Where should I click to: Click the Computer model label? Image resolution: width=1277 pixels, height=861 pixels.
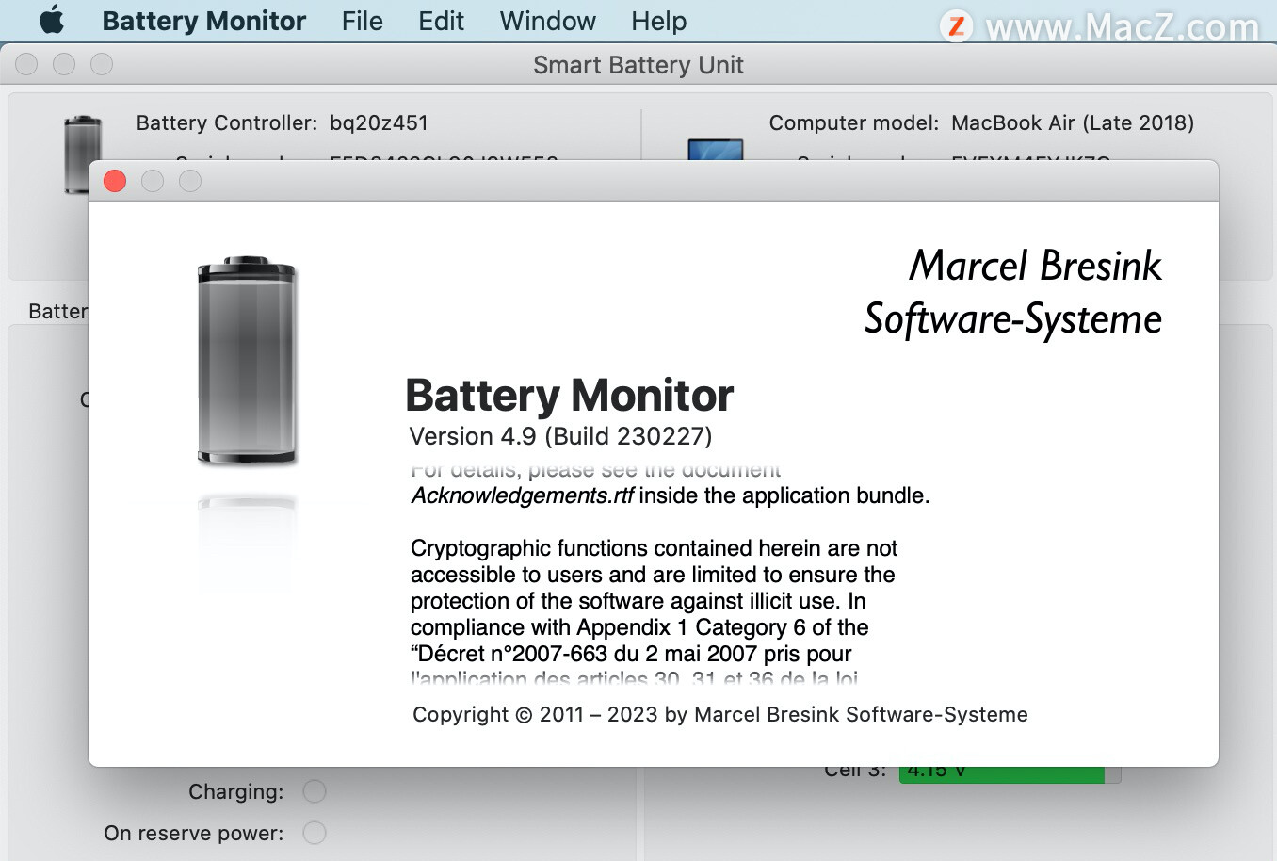click(x=854, y=122)
